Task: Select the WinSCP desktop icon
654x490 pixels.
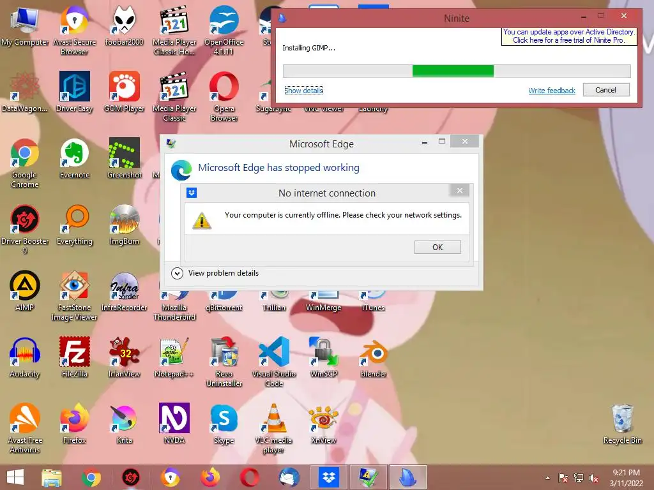Action: [x=324, y=357]
